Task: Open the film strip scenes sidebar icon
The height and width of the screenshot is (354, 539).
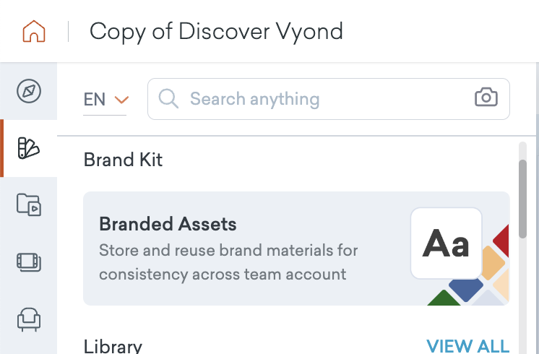Action: (29, 262)
